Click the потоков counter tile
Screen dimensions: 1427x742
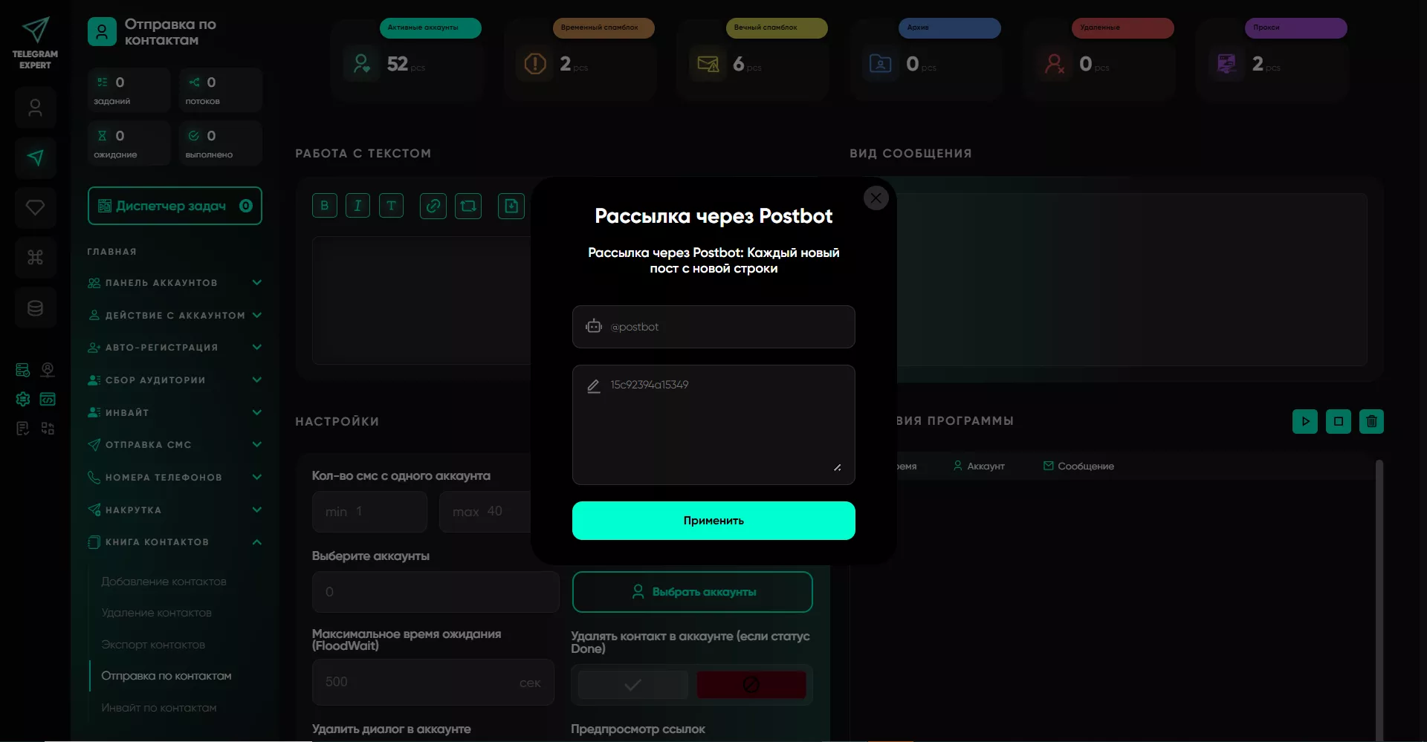[221, 90]
